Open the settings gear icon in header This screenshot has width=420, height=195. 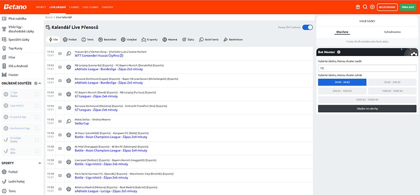click(x=372, y=7)
